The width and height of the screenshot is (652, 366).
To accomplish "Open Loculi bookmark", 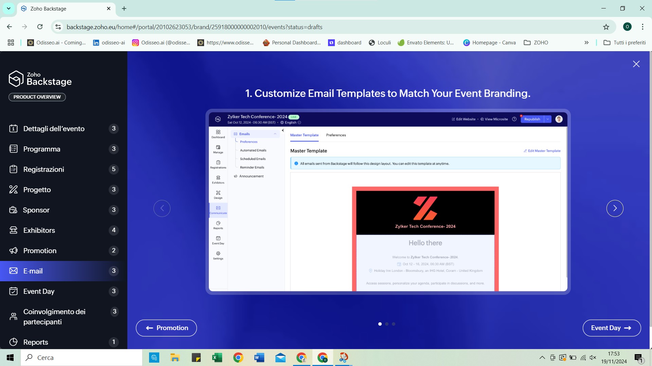I will pos(380,43).
